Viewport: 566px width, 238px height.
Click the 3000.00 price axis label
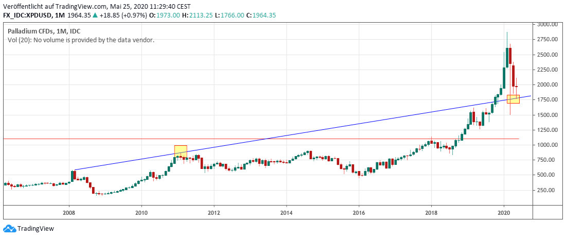[x=548, y=24]
